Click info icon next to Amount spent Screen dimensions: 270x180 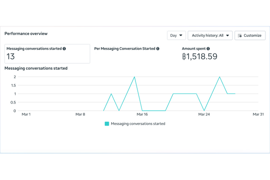pos(208,49)
